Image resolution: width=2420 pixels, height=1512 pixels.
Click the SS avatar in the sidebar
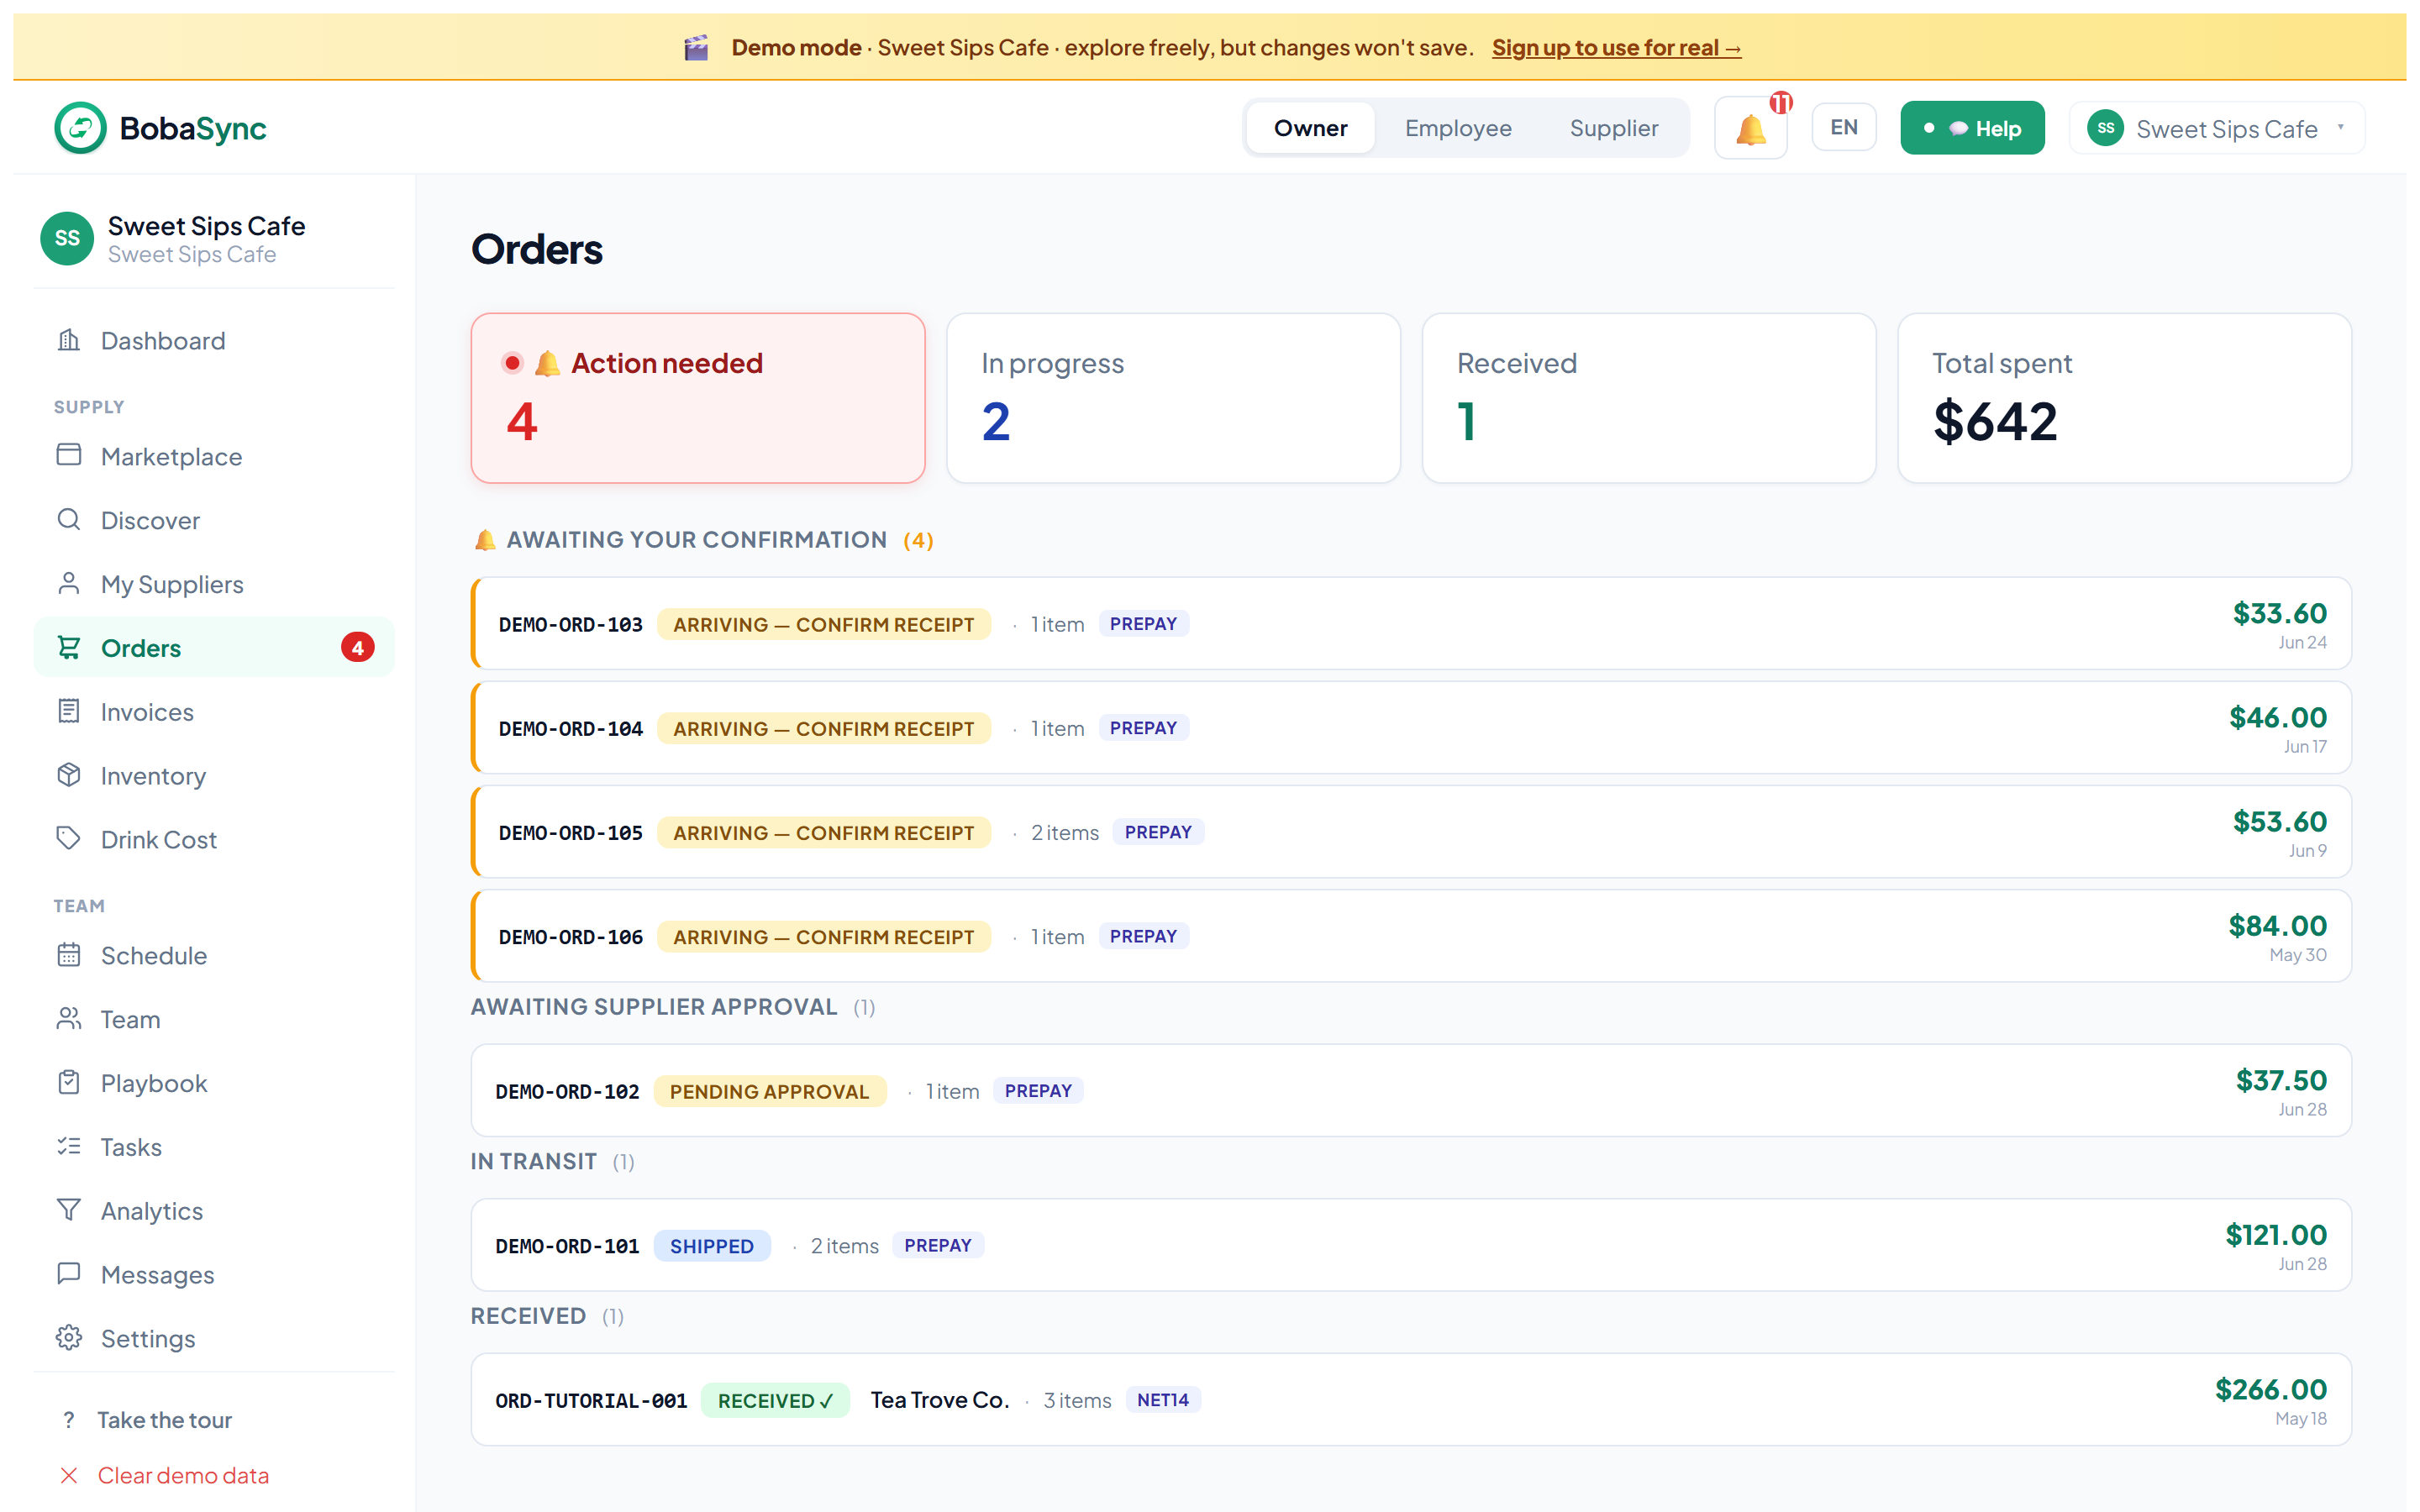[67, 238]
